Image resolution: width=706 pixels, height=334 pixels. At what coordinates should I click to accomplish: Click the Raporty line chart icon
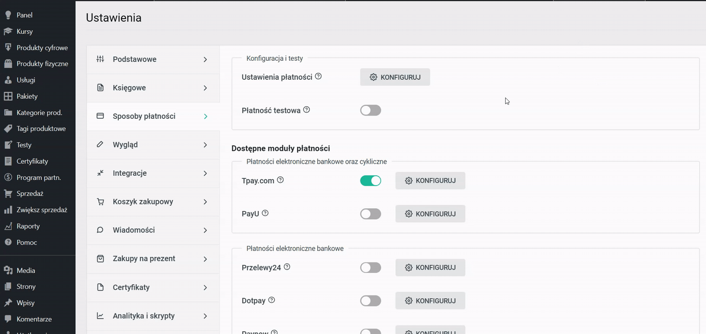tap(8, 226)
